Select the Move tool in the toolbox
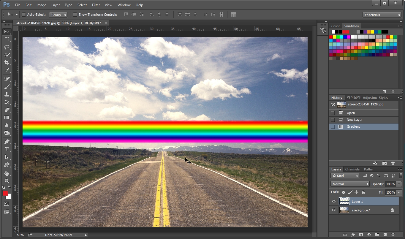405x239 pixels. click(7, 32)
